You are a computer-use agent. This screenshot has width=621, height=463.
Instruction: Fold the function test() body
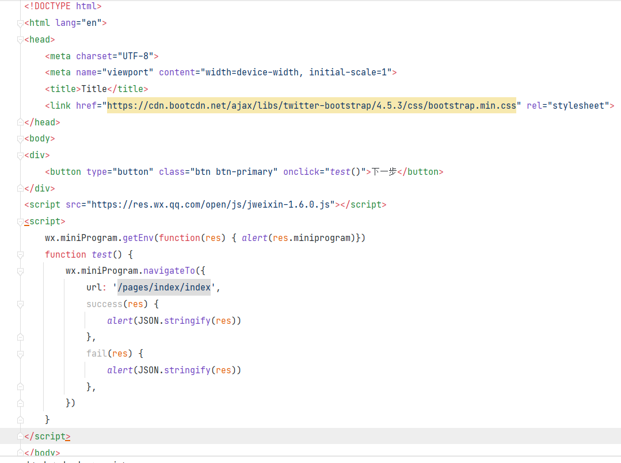pyautogui.click(x=20, y=255)
